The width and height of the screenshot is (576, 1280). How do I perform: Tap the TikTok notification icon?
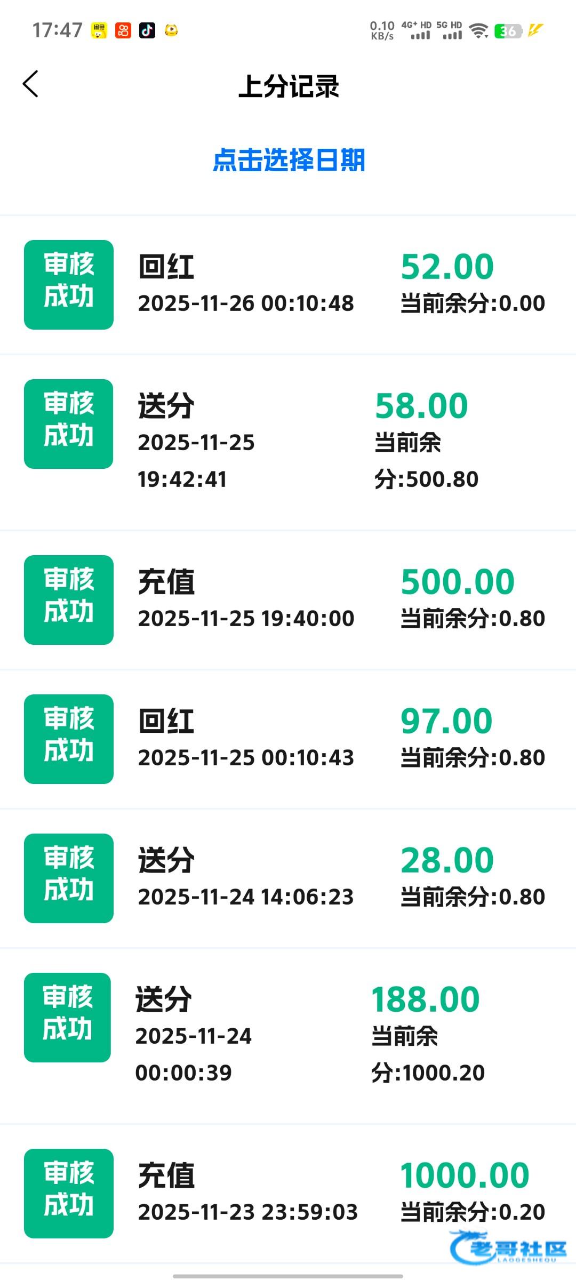[x=147, y=30]
